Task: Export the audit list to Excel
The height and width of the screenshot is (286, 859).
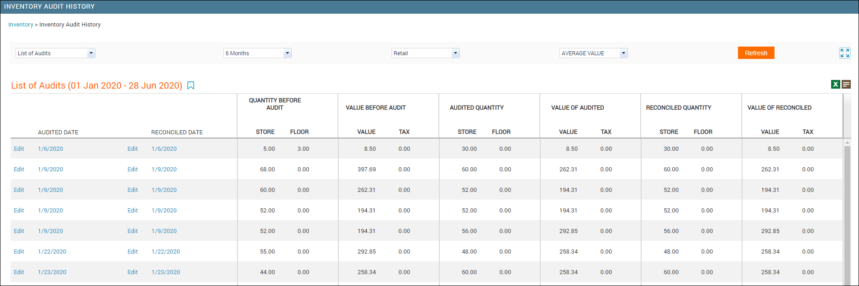Action: tap(835, 84)
